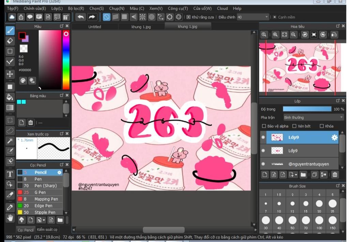Select the G Pen brush
This screenshot has width=349, height=242.
(40, 192)
